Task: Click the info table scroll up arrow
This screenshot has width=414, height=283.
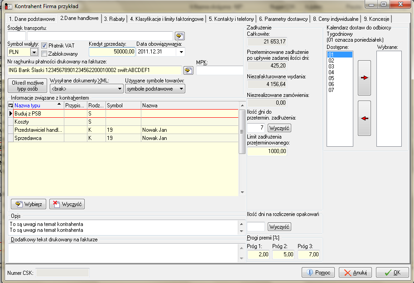Action: [x=242, y=106]
